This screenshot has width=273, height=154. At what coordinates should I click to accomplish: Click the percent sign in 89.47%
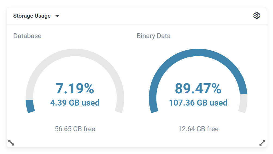(x=215, y=88)
